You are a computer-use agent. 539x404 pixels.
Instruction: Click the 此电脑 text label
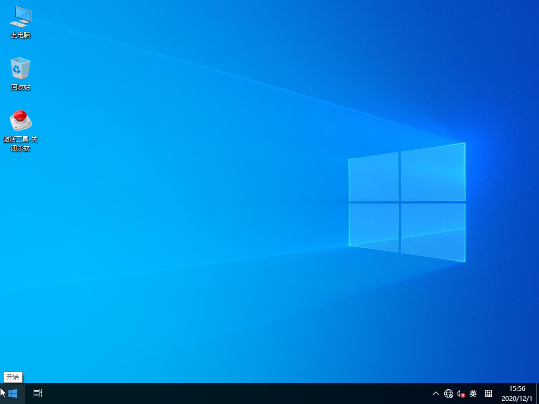(21, 35)
